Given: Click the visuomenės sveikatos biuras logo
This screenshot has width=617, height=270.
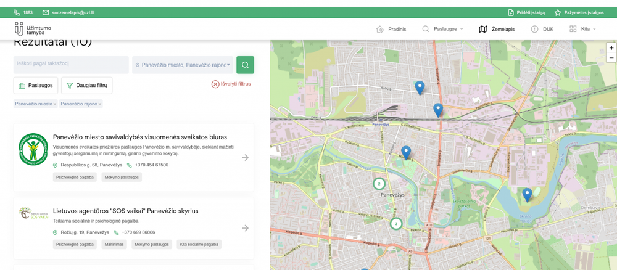Looking at the screenshot, I should (x=33, y=149).
